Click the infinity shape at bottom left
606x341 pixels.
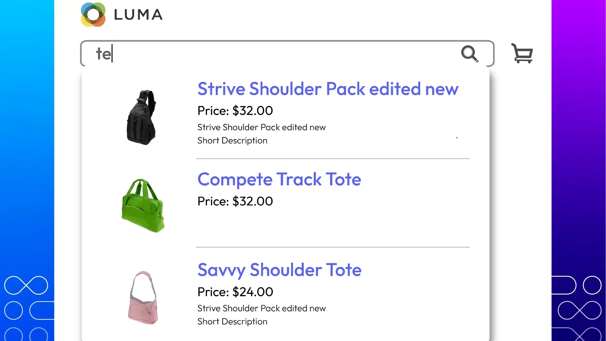(26, 285)
